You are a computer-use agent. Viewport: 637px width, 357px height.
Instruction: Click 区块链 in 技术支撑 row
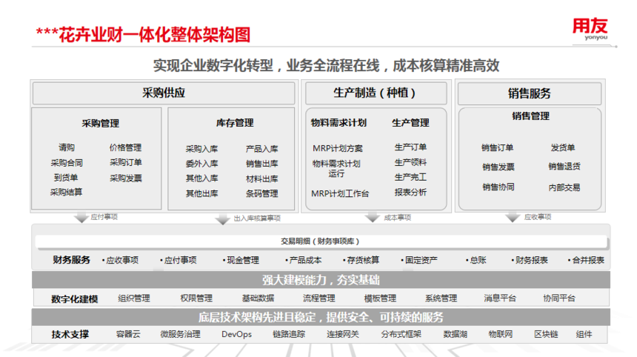546,334
